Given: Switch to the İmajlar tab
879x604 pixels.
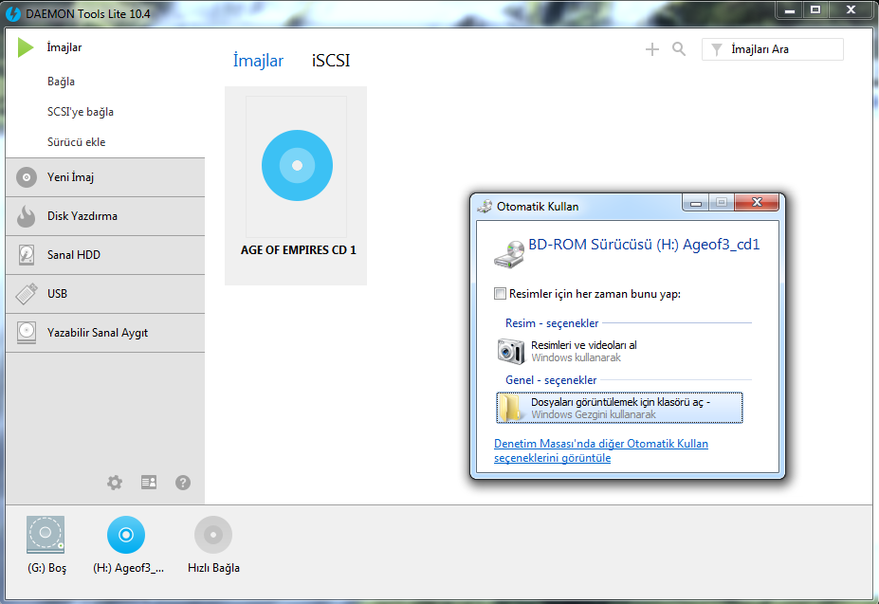Looking at the screenshot, I should point(258,61).
